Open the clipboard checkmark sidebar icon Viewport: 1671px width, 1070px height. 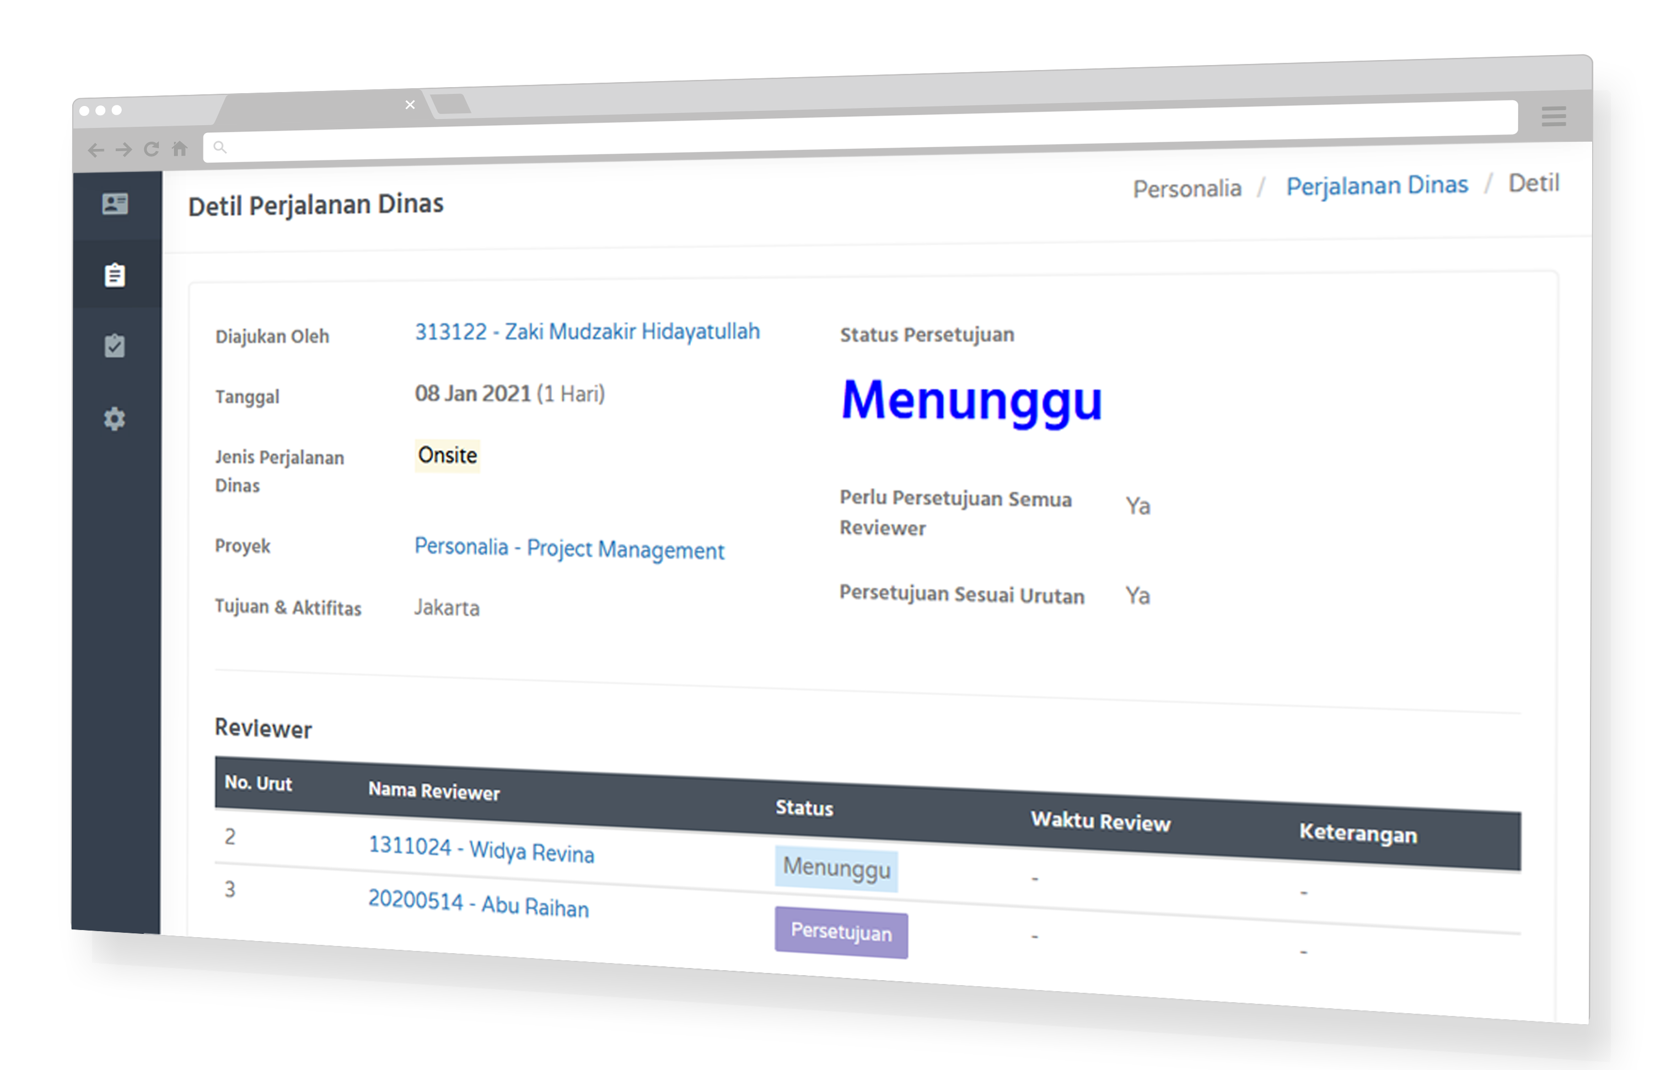coord(115,346)
